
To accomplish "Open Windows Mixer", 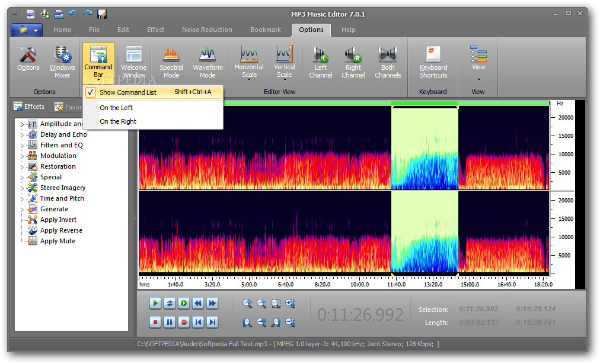I will pyautogui.click(x=62, y=62).
